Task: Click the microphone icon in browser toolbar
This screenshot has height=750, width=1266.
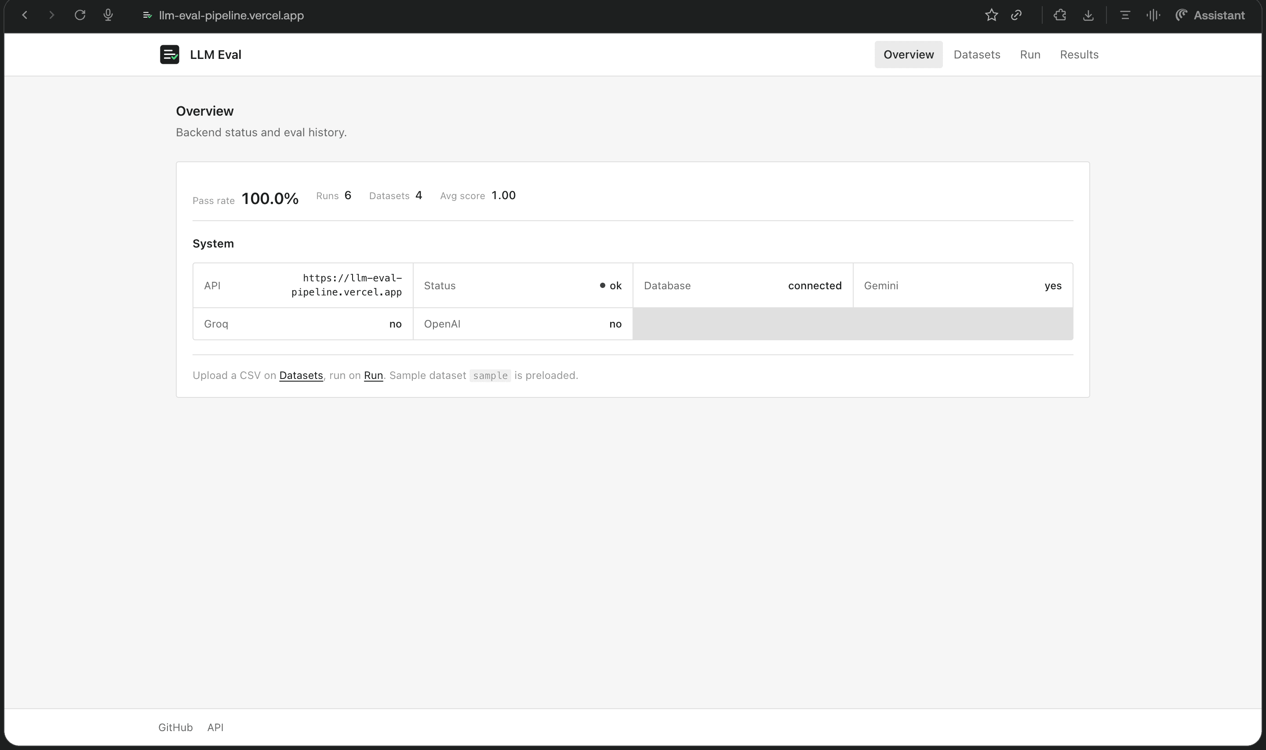Action: click(108, 15)
